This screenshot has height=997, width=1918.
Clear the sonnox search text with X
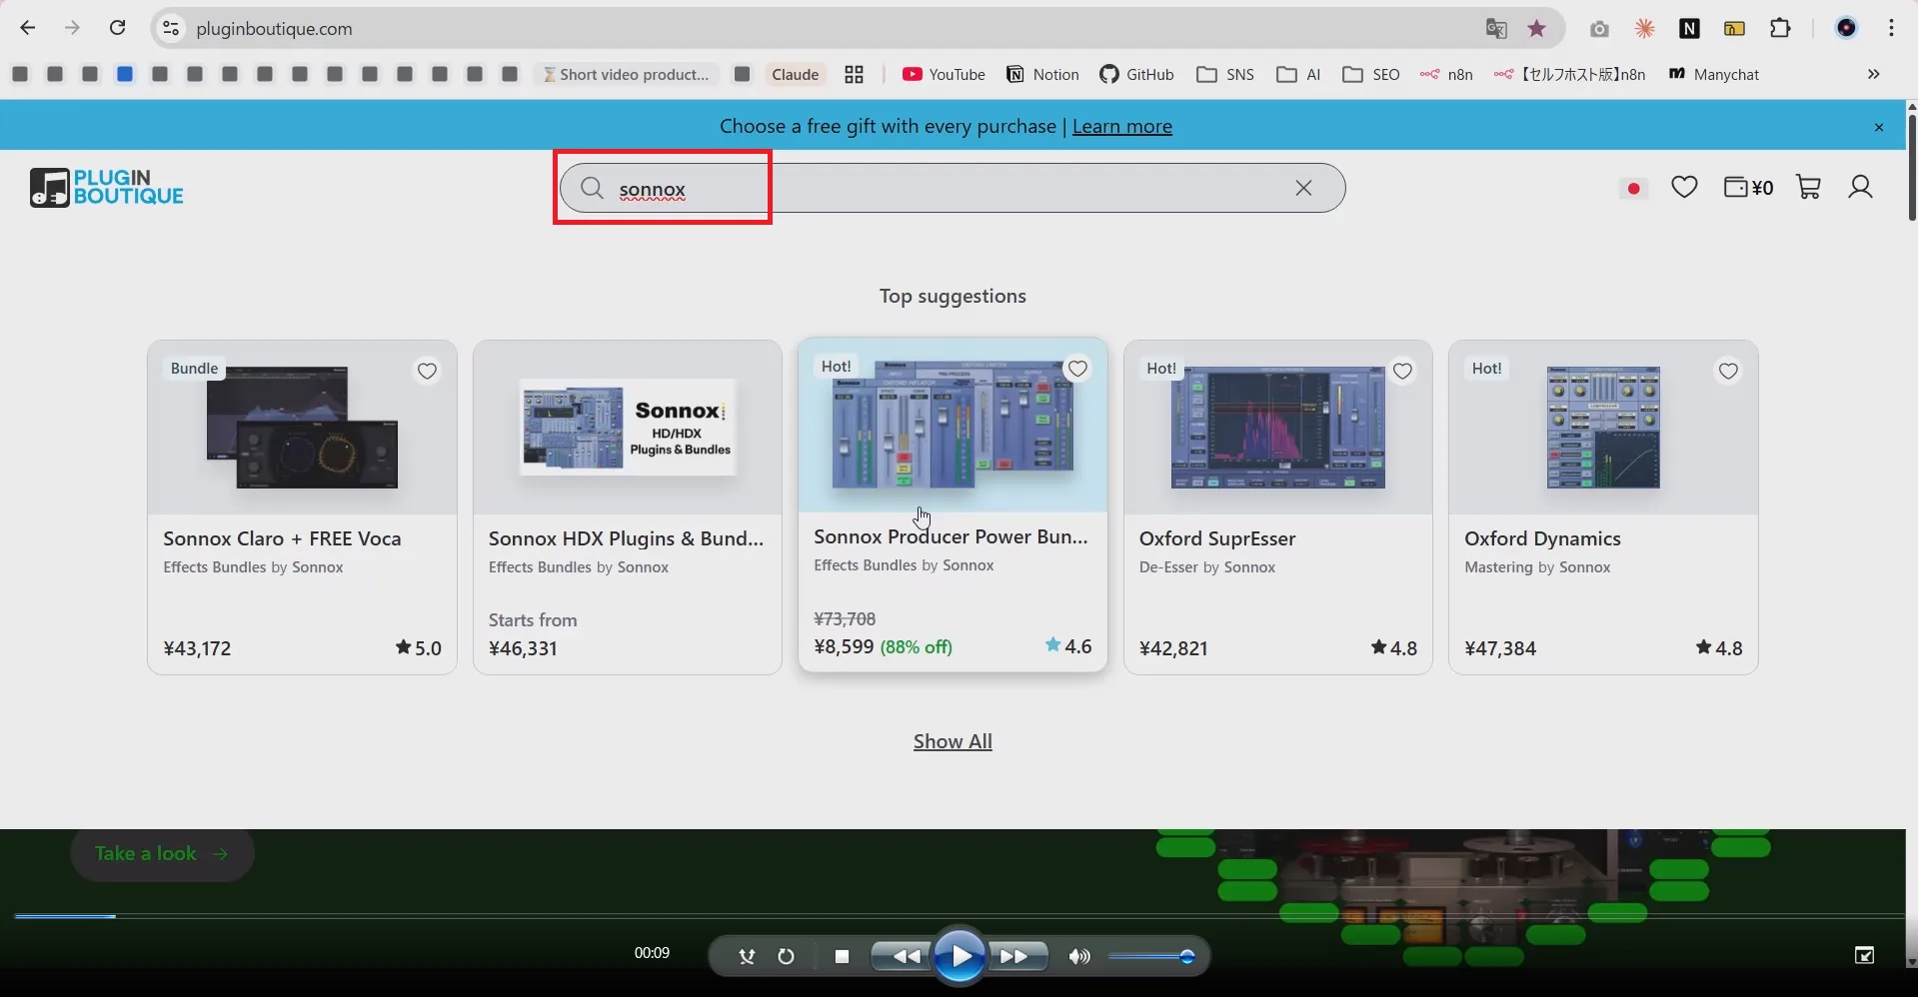coord(1303,188)
